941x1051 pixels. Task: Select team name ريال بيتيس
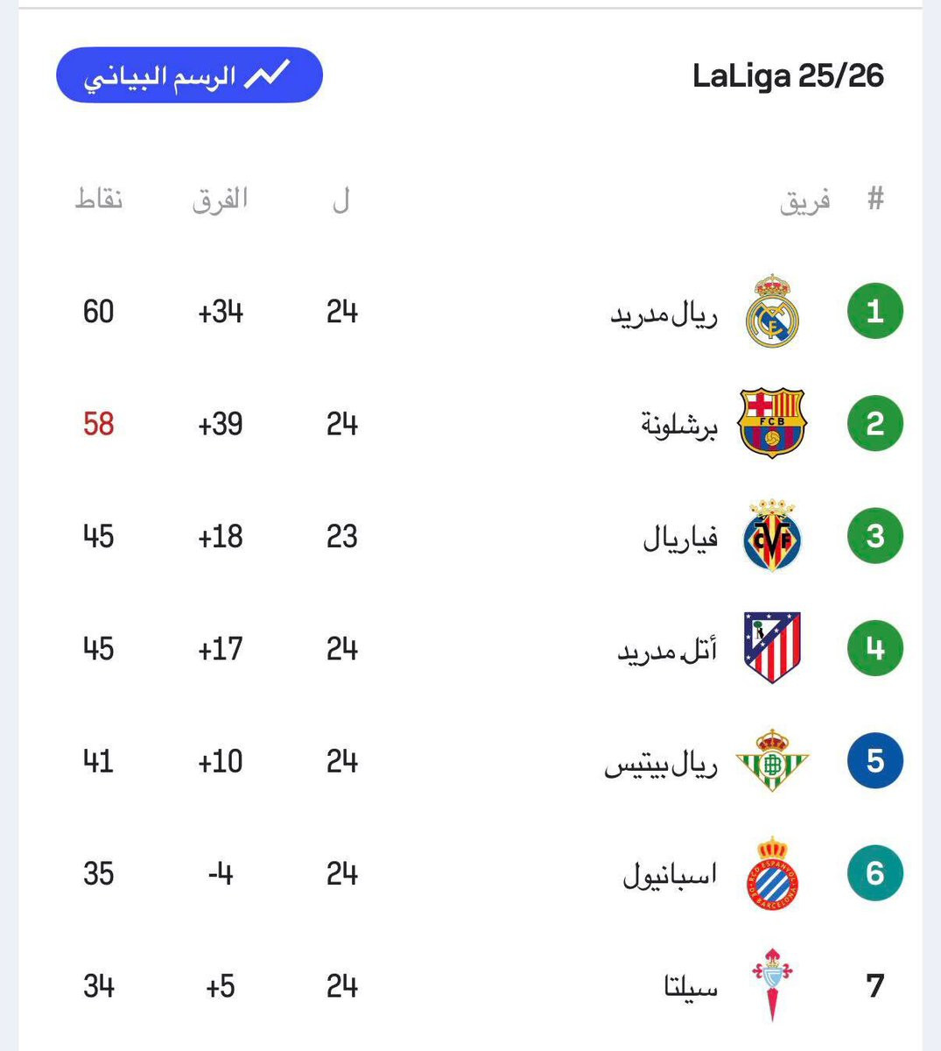pyautogui.click(x=661, y=763)
